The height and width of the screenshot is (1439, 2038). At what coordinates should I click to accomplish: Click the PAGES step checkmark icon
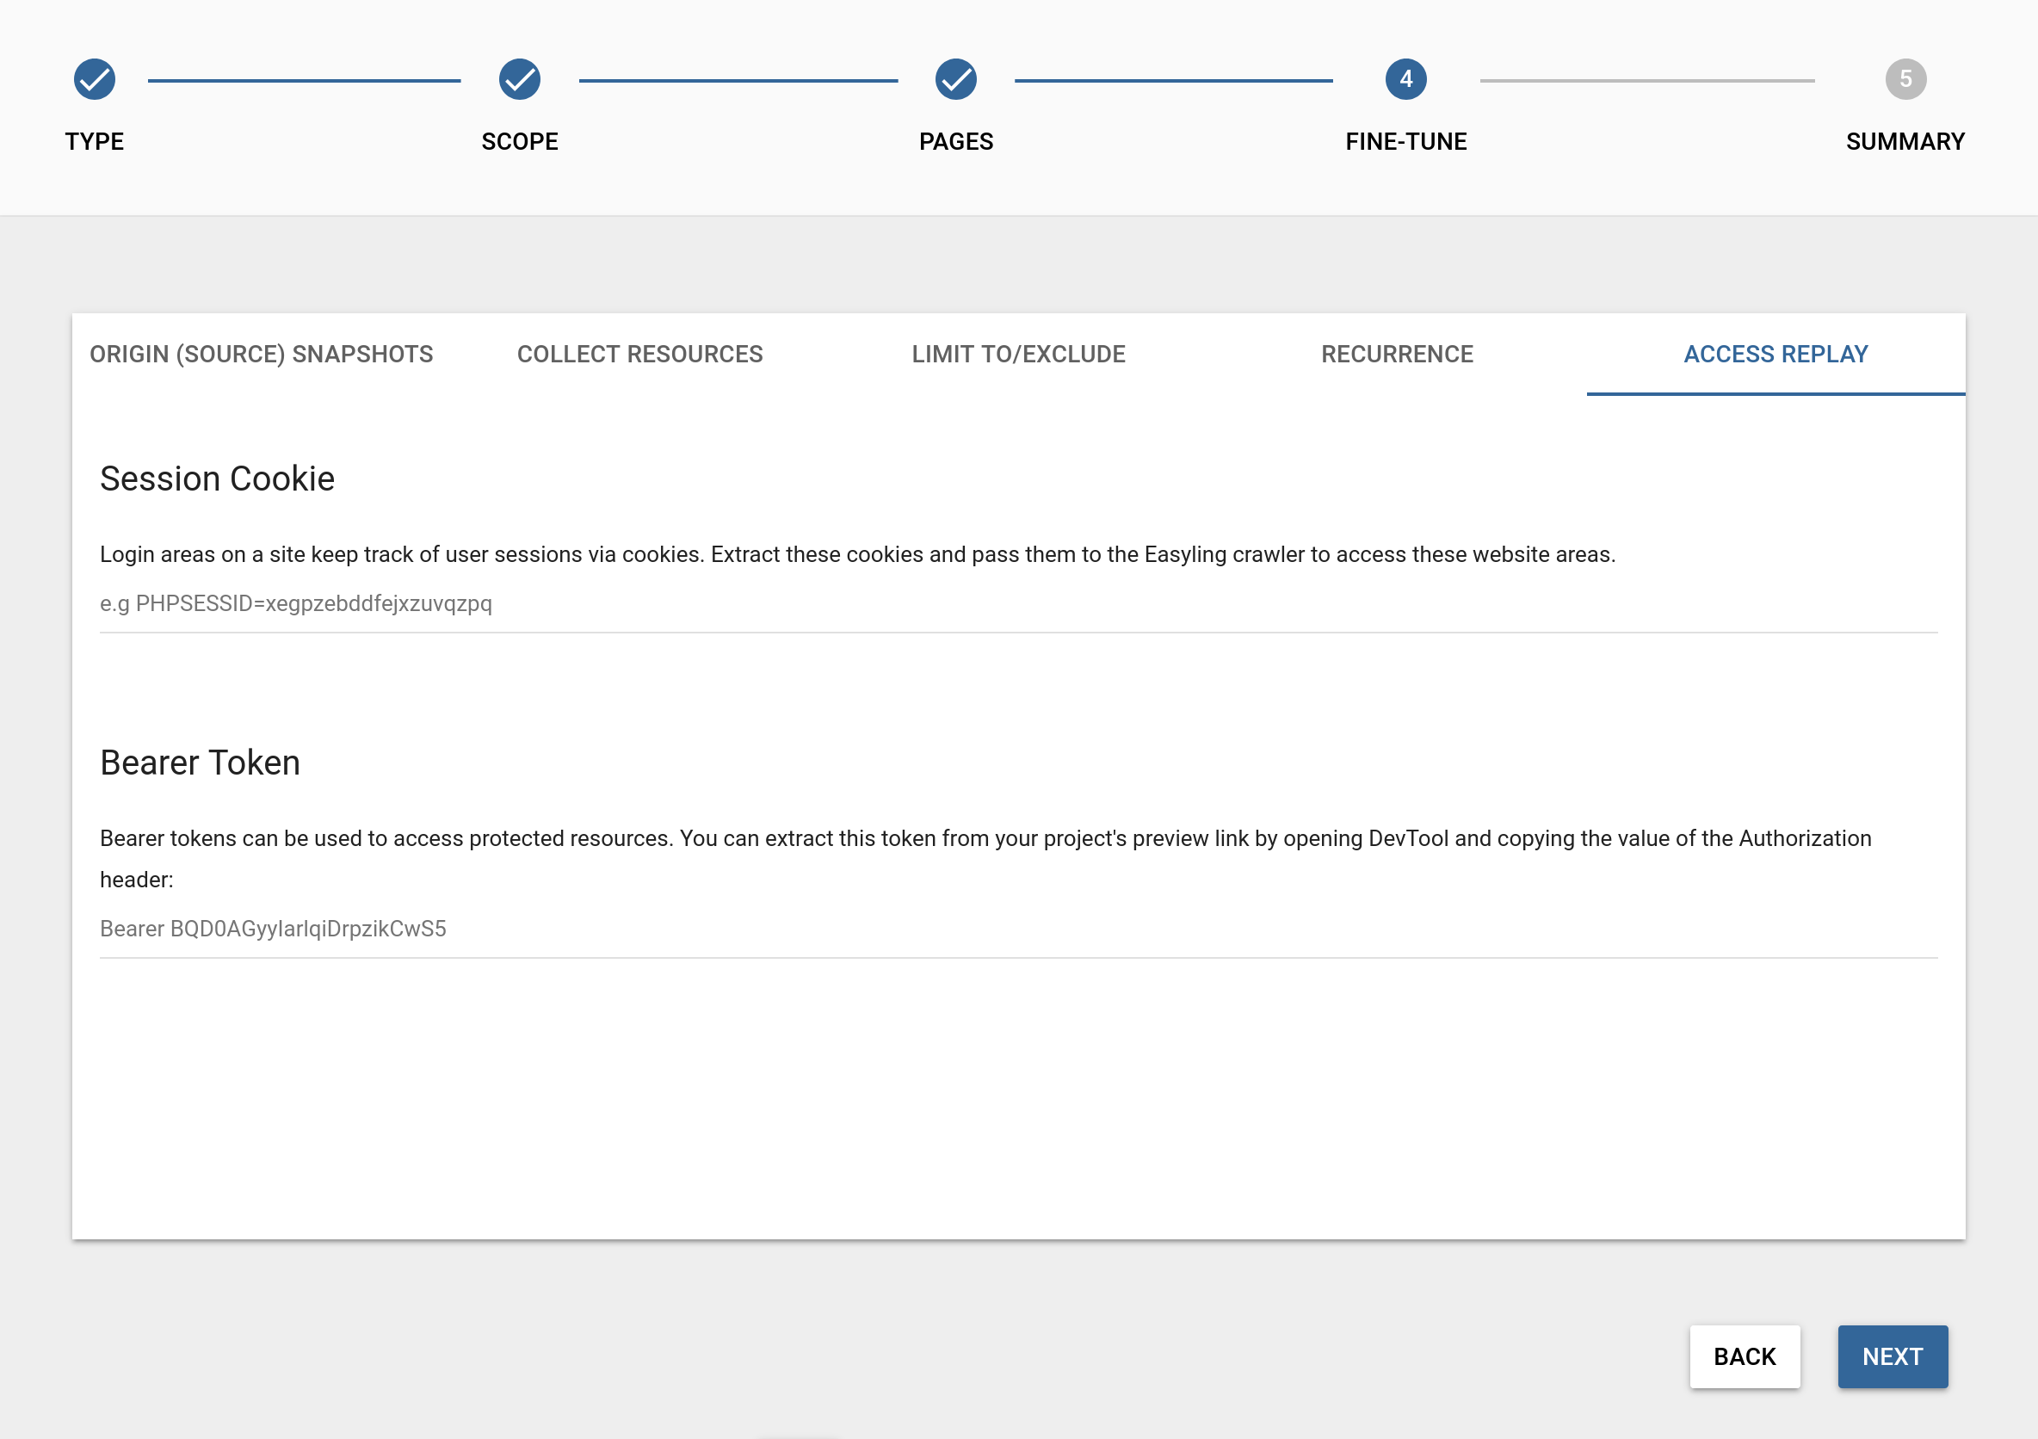point(956,79)
